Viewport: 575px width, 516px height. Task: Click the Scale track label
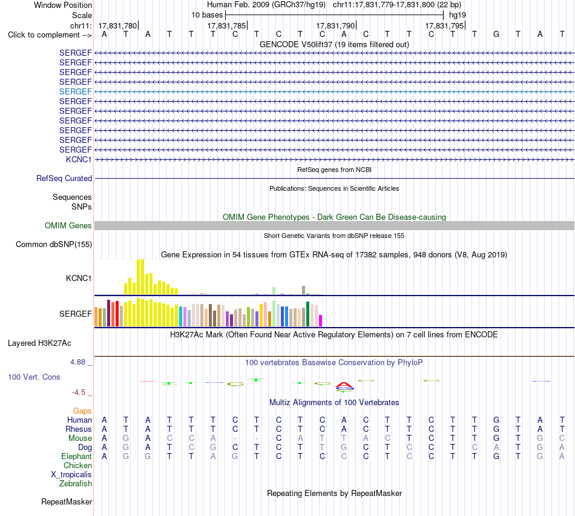82,15
